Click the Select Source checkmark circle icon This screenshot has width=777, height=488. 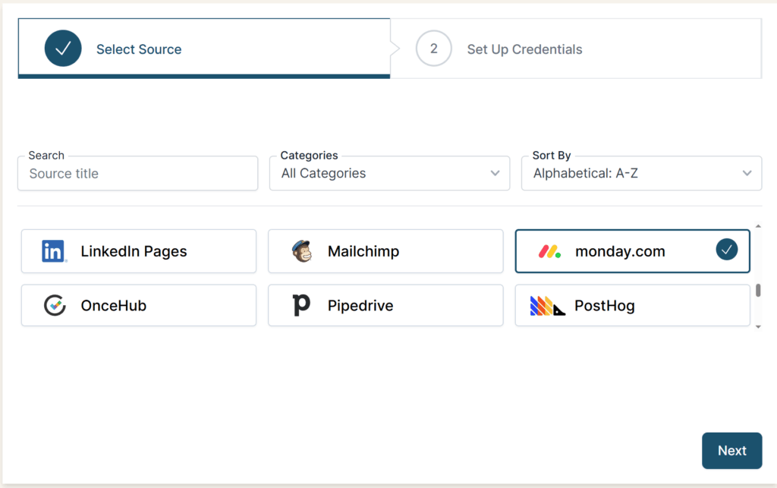coord(63,49)
